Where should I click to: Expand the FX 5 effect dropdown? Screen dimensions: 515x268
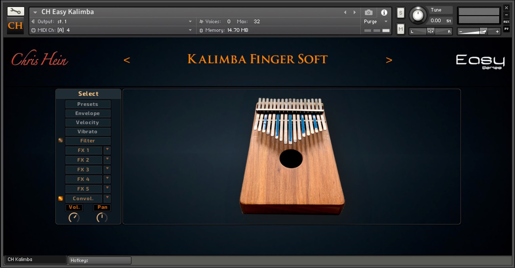click(107, 189)
